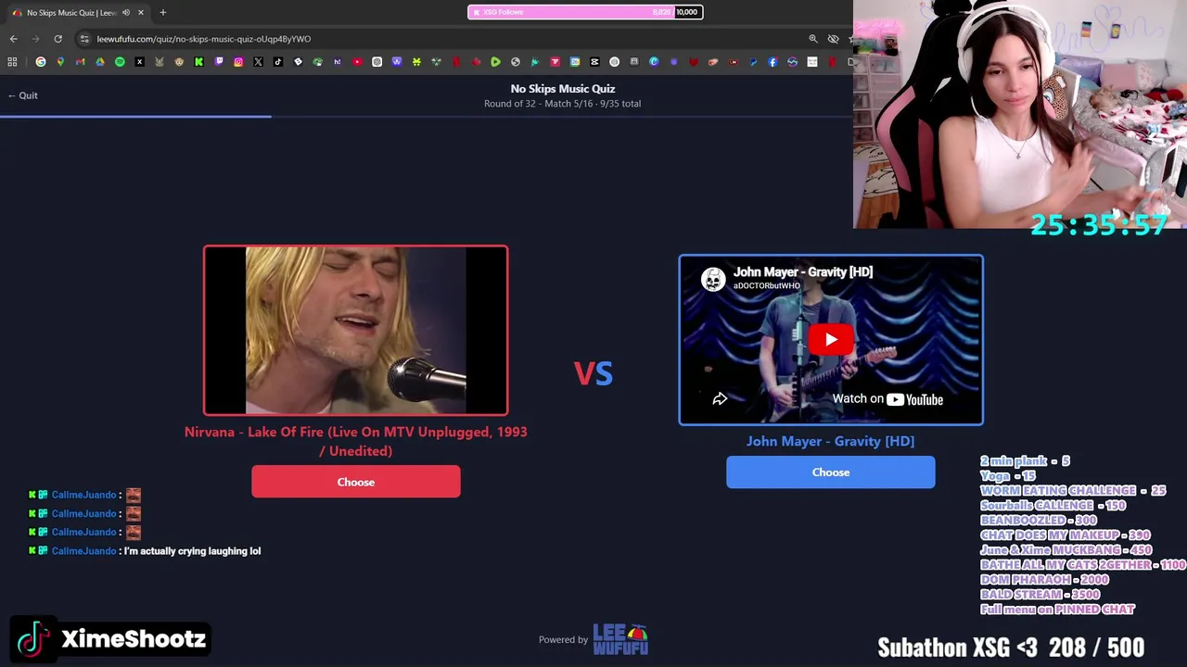Choose Nirvana - Lake Of Fire
Screen dimensions: 1187x667
[356, 482]
